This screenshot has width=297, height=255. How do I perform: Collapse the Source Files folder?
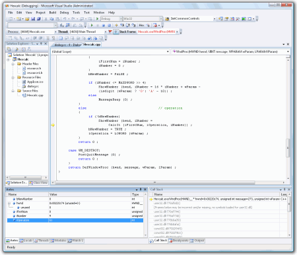tap(13, 91)
